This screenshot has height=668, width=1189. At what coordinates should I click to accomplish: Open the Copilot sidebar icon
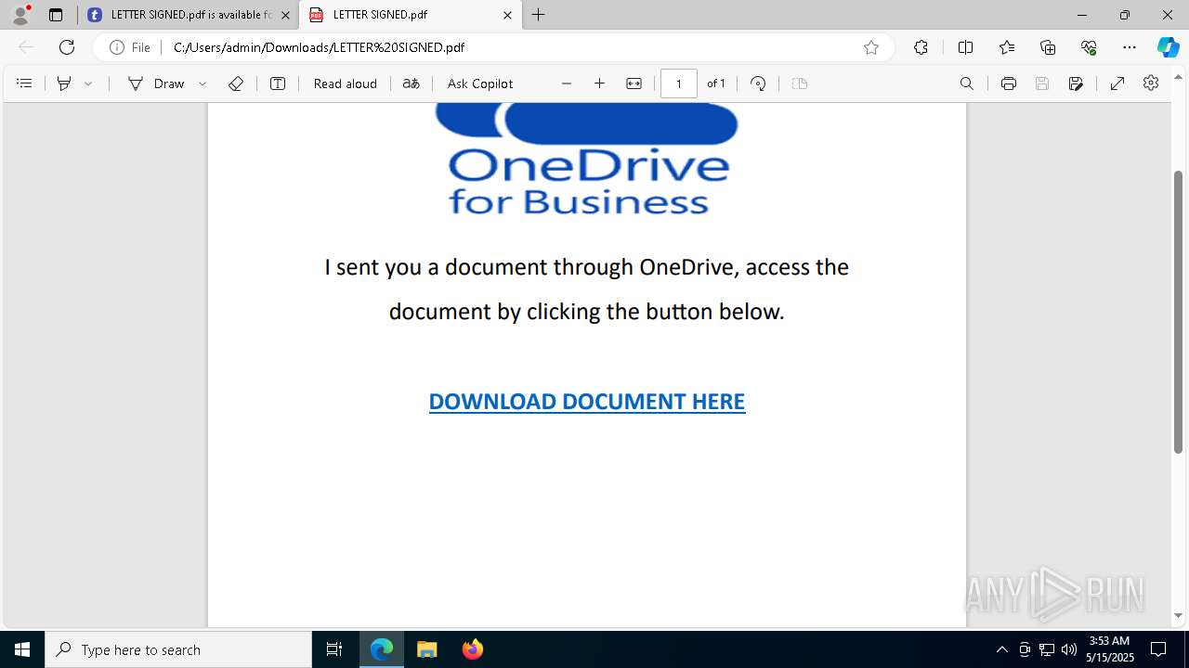click(x=1169, y=47)
